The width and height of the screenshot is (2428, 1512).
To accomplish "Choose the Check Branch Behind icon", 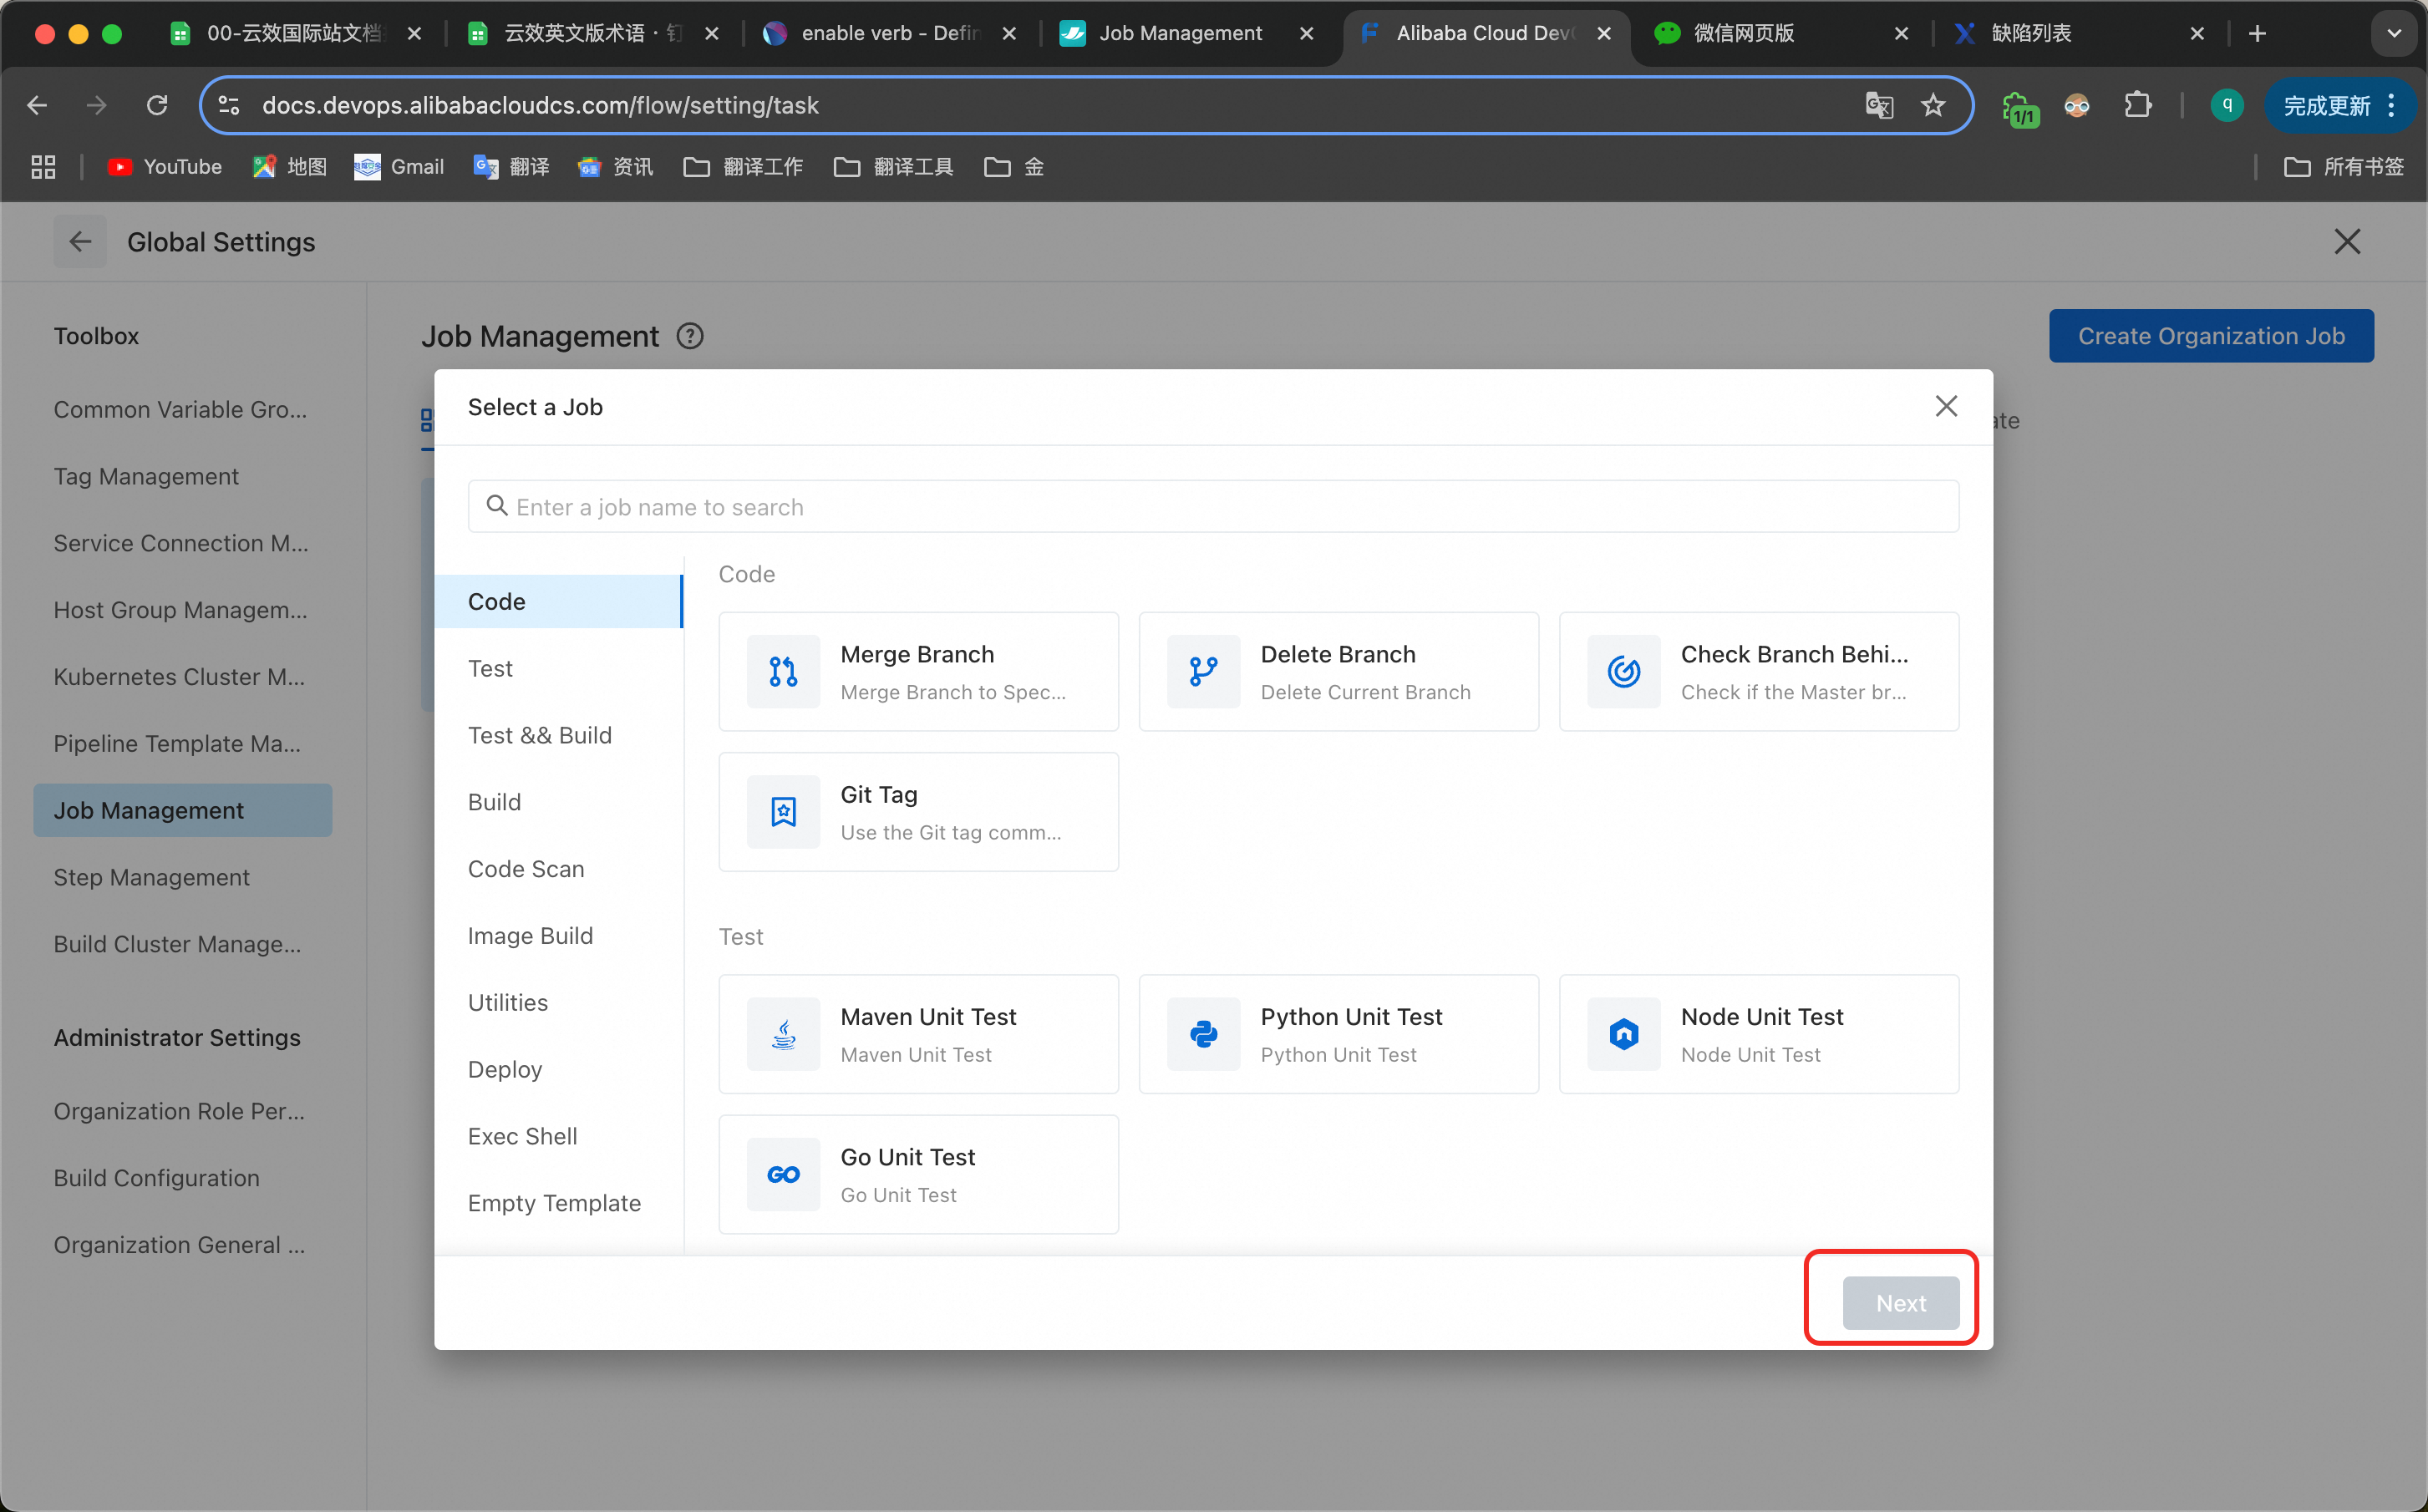I will click(x=1623, y=672).
